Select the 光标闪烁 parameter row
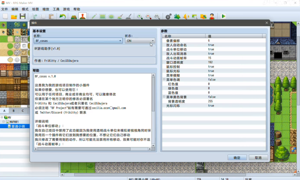The height and width of the screenshot is (180, 300). [214, 106]
